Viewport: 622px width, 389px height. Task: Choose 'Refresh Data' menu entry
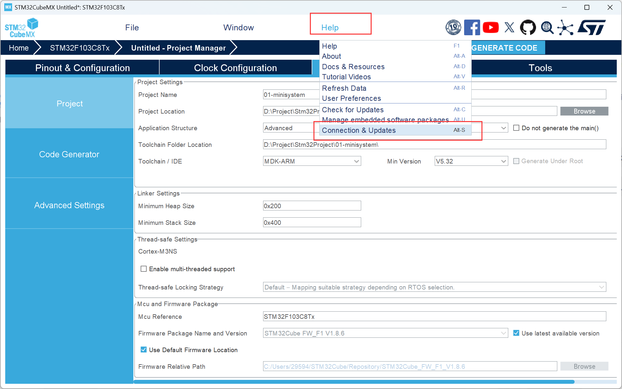395,88
